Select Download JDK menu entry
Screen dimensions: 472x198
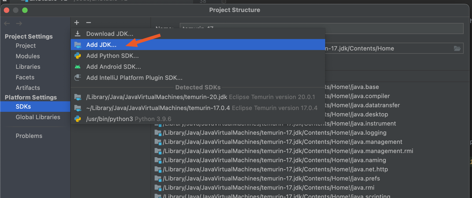198,34
